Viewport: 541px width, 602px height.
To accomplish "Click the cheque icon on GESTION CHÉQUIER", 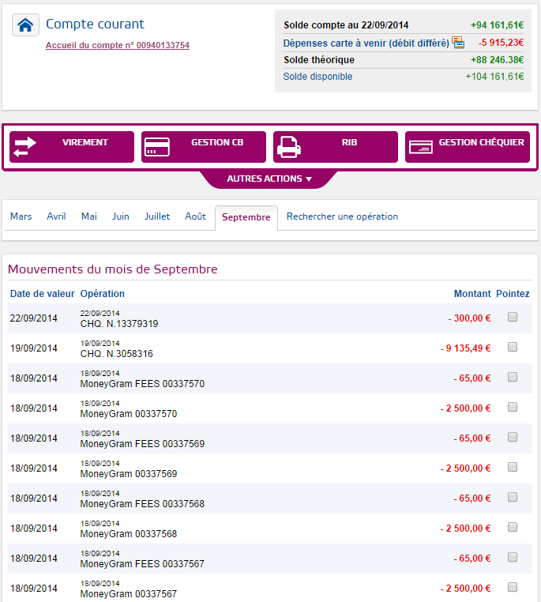I will pos(420,147).
